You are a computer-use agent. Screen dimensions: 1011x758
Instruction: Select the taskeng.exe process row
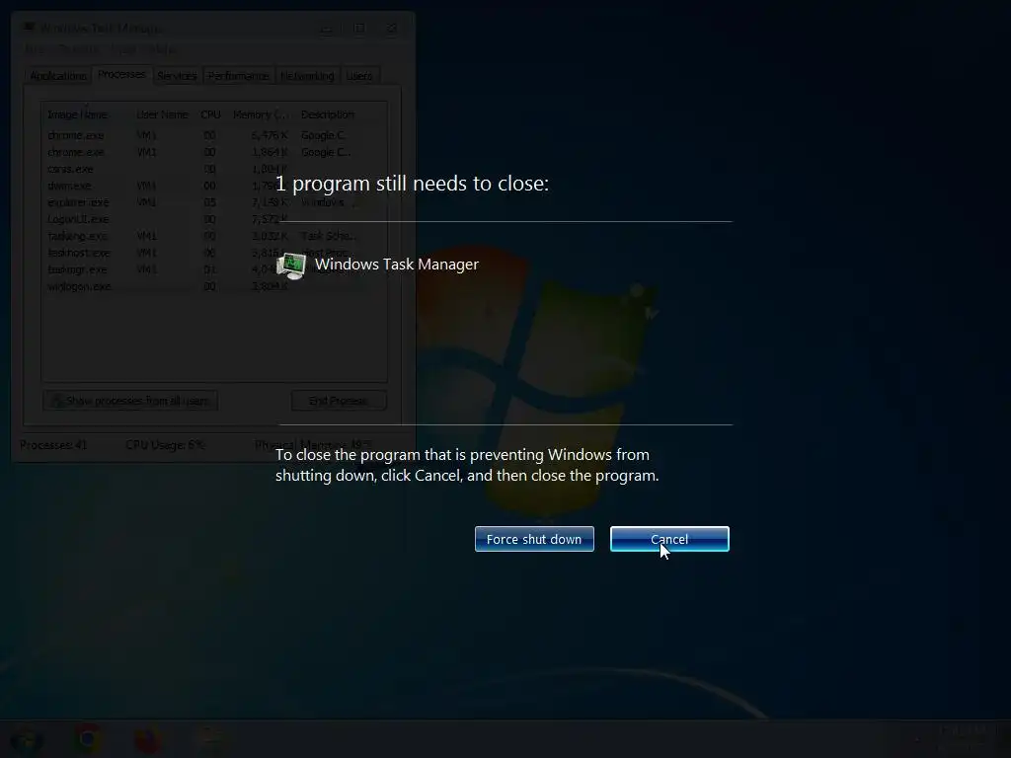click(x=214, y=236)
